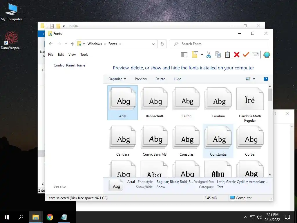This screenshot has height=223, width=297.
Task: Click the orange checkmark Properties icon
Action: (x=246, y=55)
